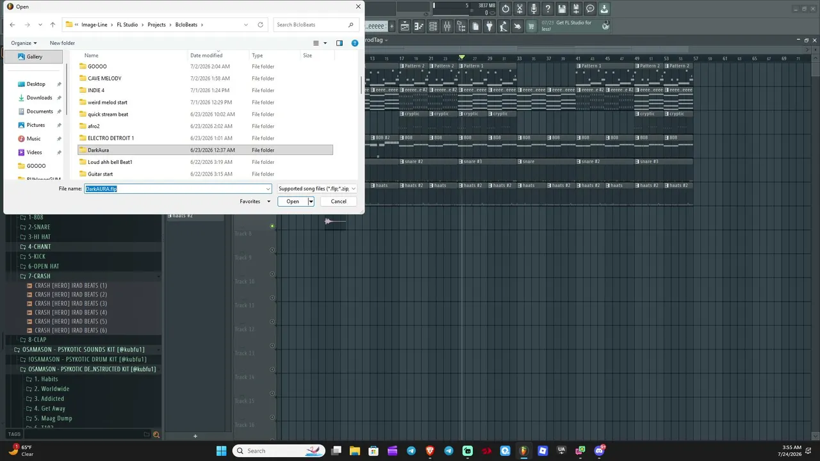Toggle the Track 11 mute switch in playlist
Screen dimensions: 820x461
272,298
